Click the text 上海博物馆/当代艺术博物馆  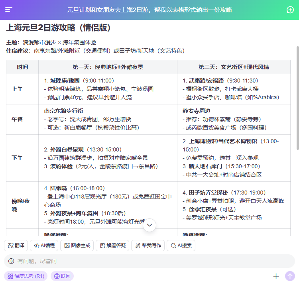tap(223, 141)
